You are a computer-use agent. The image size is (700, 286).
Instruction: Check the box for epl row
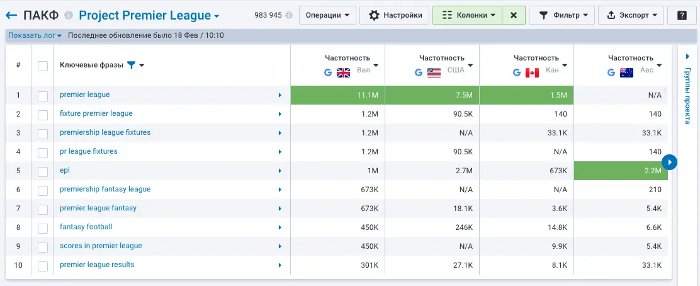coord(43,171)
